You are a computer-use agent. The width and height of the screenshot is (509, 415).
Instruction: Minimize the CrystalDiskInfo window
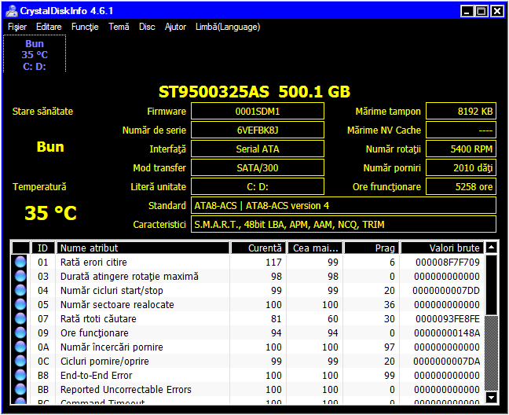tap(467, 11)
